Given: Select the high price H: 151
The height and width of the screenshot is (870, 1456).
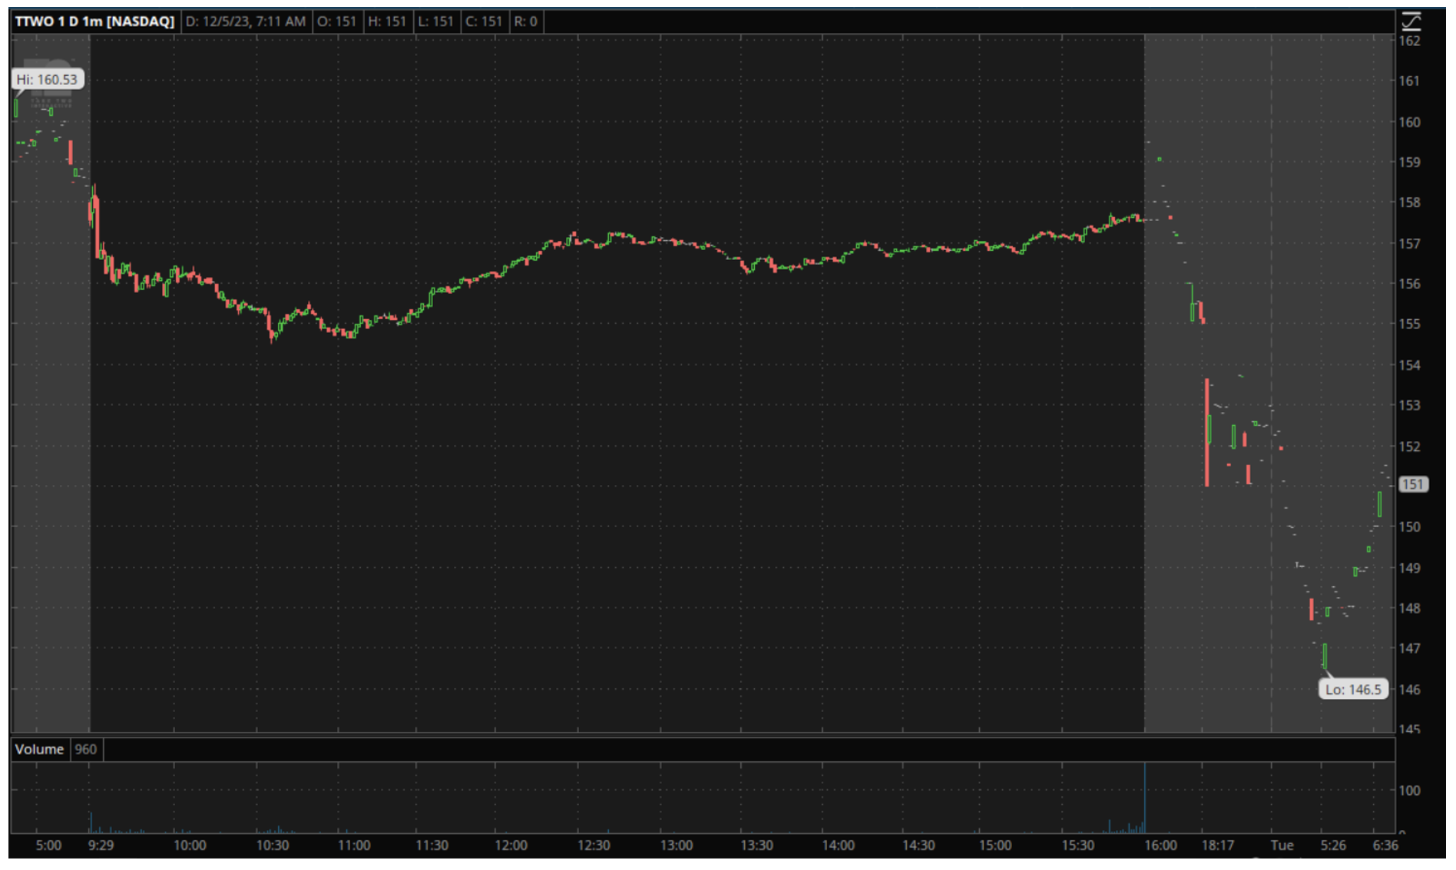Looking at the screenshot, I should click(x=386, y=21).
